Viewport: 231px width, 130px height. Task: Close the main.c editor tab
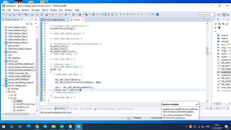click(82, 19)
